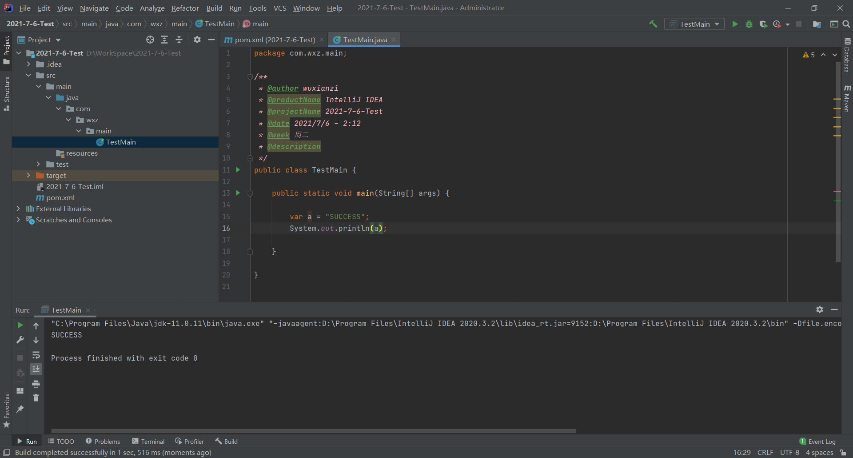Toggle the Favorites side tool window
The width and height of the screenshot is (853, 458).
(x=6, y=411)
